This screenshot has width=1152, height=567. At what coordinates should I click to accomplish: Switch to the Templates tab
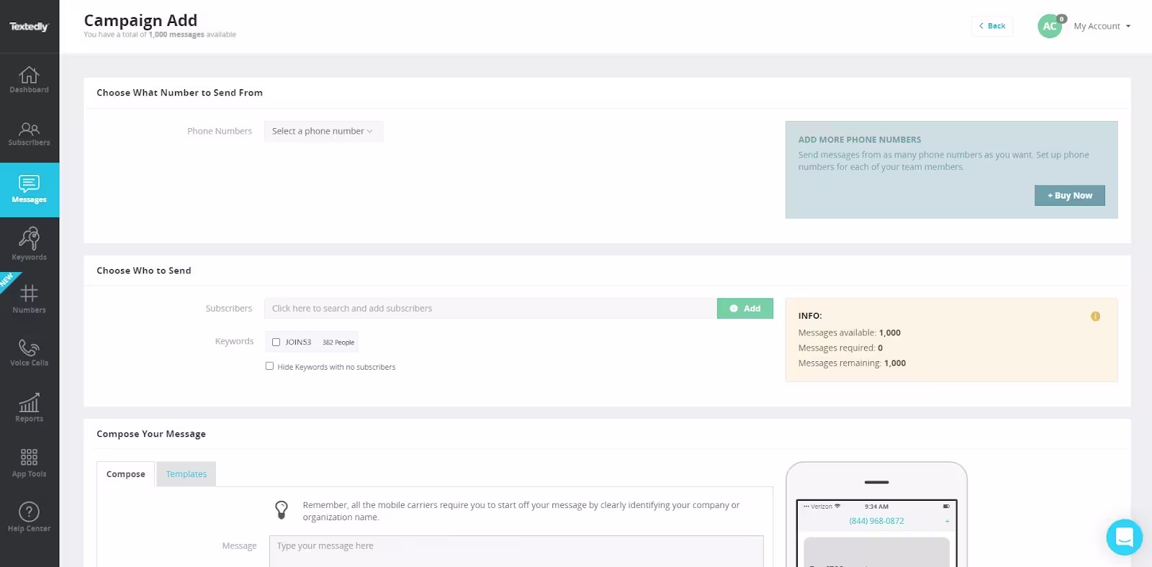click(x=186, y=474)
